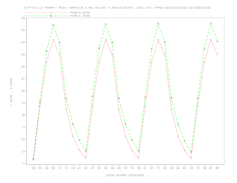Click the y-axis tick label 25
The height and width of the screenshot is (183, 237).
(23, 30)
